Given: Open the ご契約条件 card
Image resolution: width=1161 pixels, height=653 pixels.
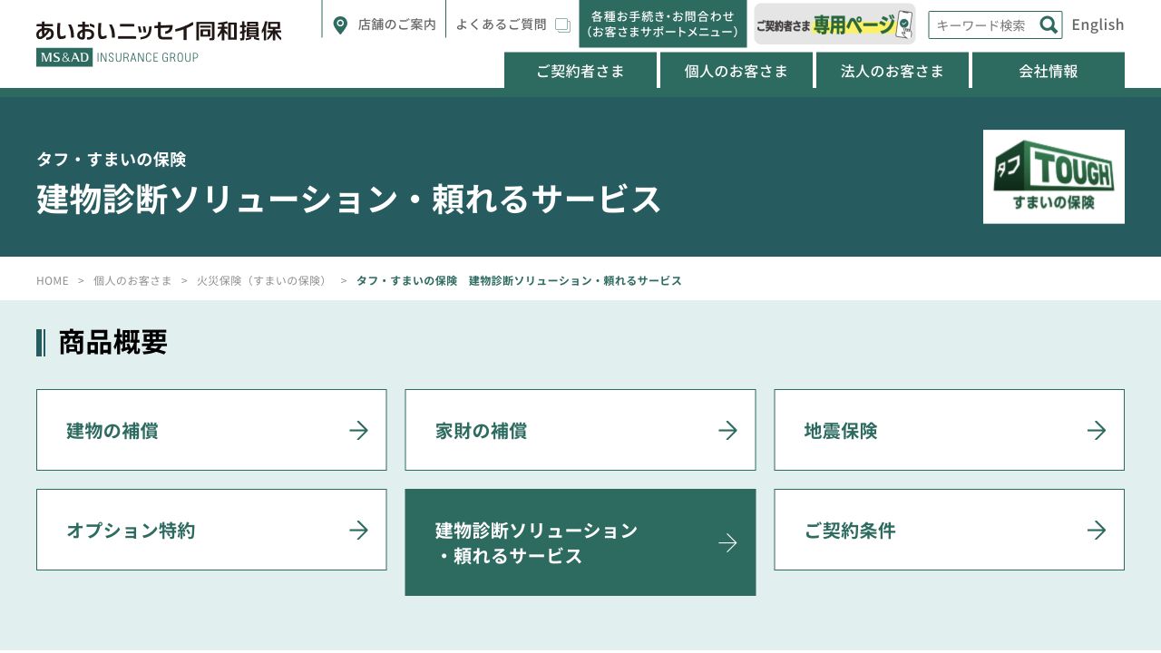Looking at the screenshot, I should (949, 530).
